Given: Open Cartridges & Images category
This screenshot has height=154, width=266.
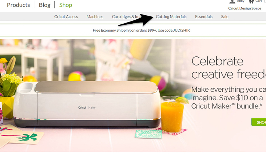Looking at the screenshot, I should pos(127,17).
